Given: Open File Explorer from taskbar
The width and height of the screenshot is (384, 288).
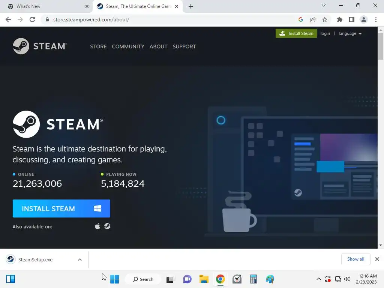Looking at the screenshot, I should coord(204,279).
